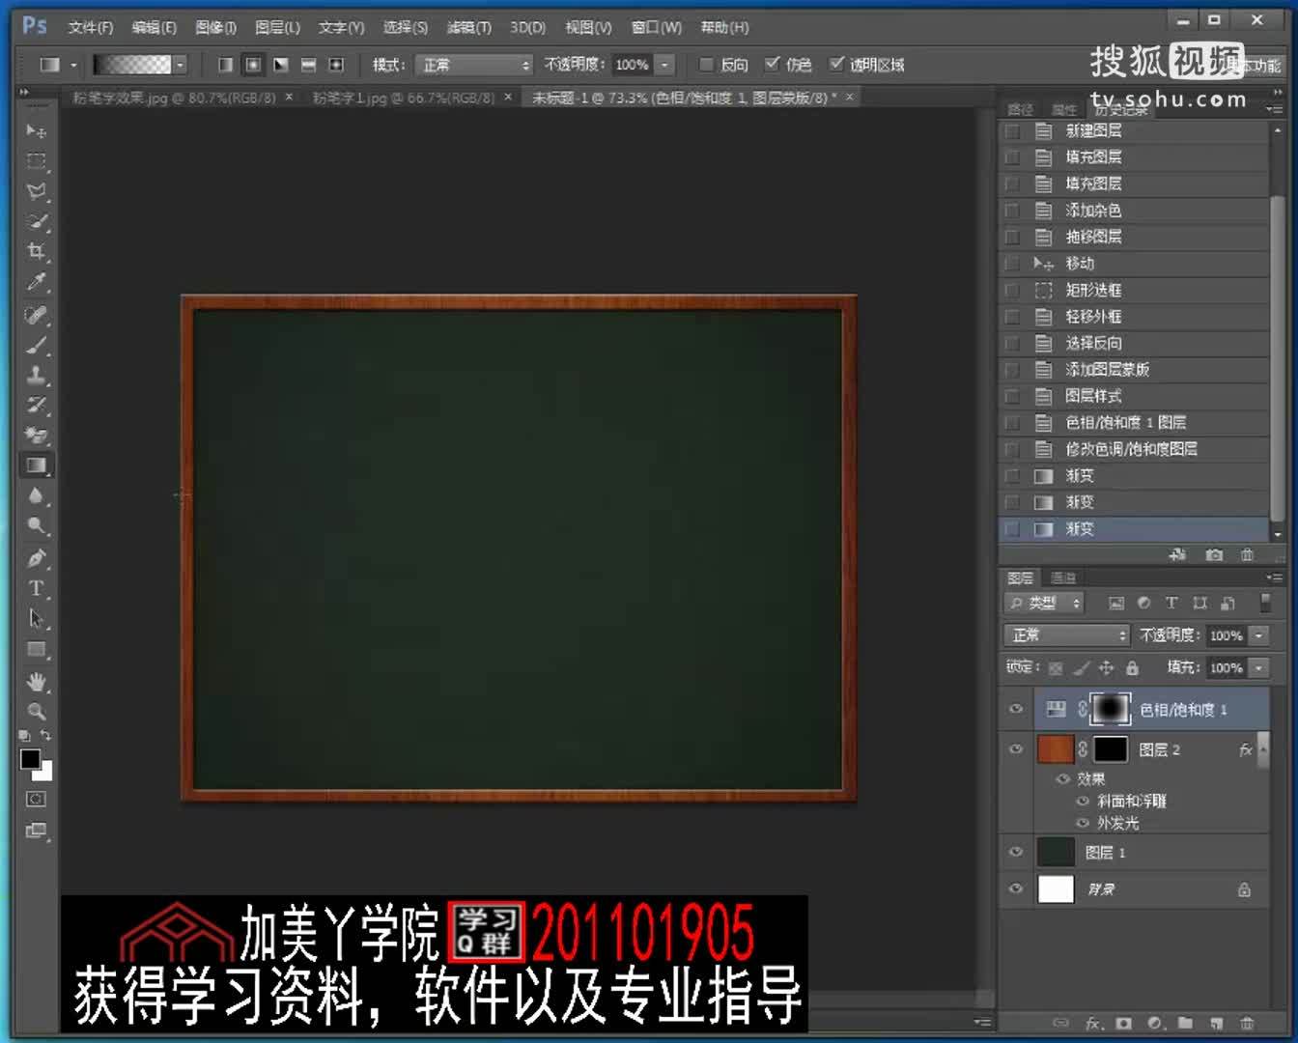Select the Zoom tool

click(x=37, y=712)
